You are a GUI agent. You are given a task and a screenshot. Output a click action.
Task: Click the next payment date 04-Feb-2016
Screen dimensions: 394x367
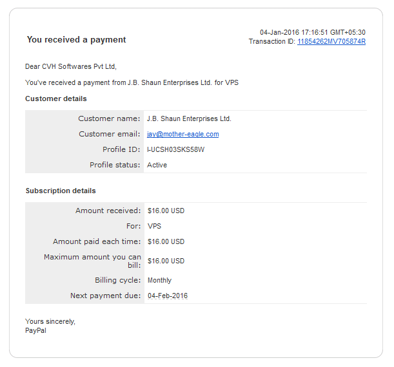point(168,296)
